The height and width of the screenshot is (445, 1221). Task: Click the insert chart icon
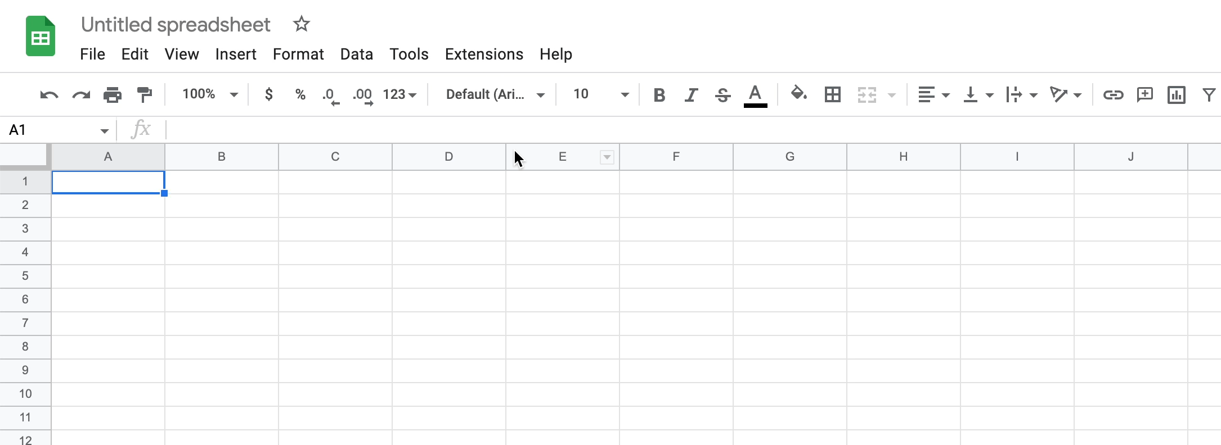(1176, 94)
